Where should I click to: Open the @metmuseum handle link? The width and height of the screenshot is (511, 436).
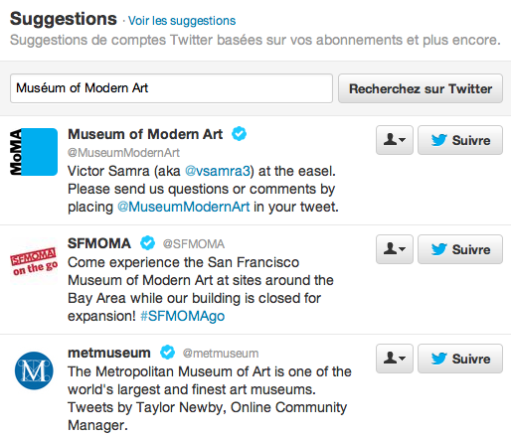221,354
